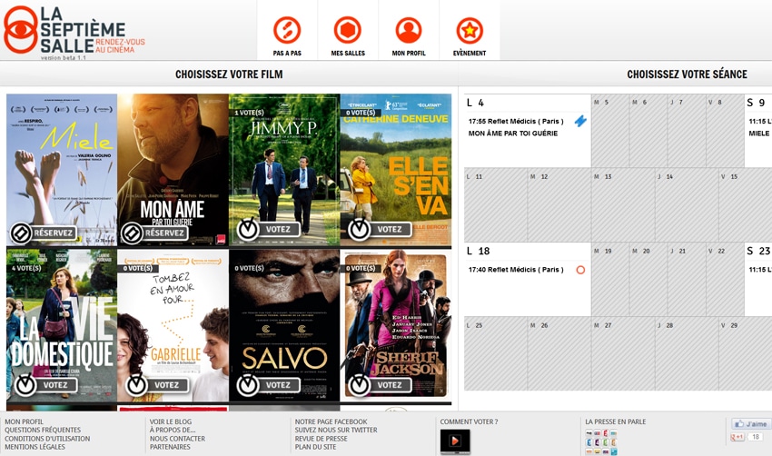The width and height of the screenshot is (772, 456).
Task: Click the Facebook J'aime button
Action: pyautogui.click(x=750, y=424)
